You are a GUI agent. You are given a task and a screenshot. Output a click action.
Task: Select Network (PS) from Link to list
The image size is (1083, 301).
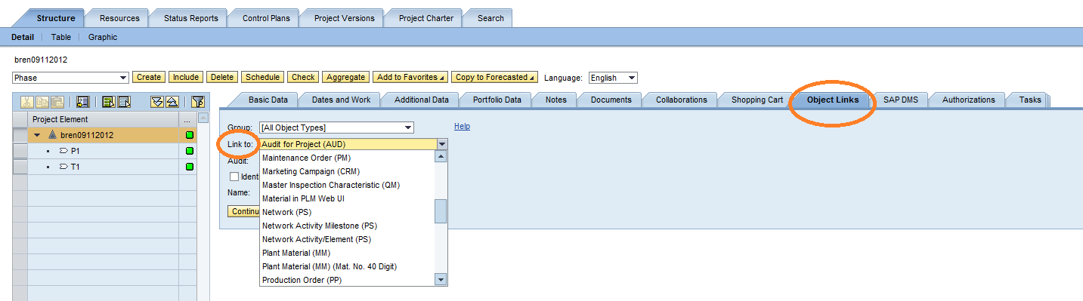click(348, 212)
